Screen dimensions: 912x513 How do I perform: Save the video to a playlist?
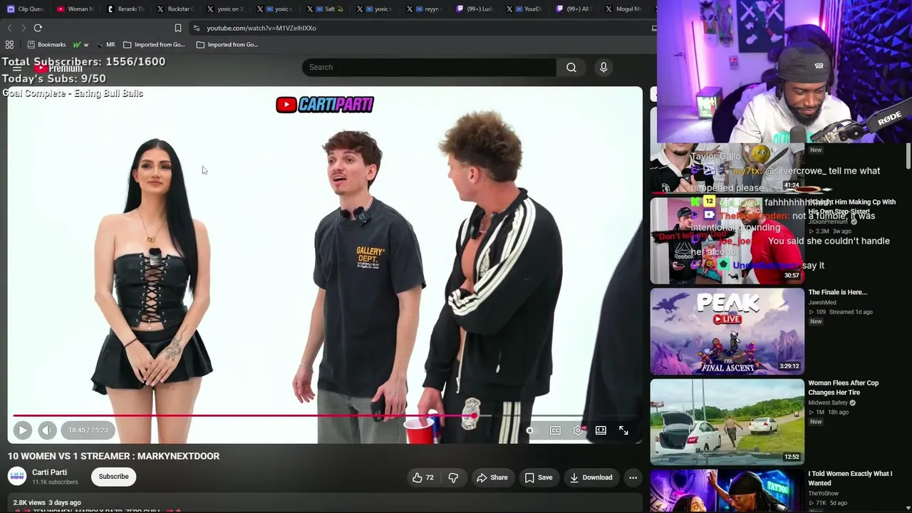(x=539, y=477)
